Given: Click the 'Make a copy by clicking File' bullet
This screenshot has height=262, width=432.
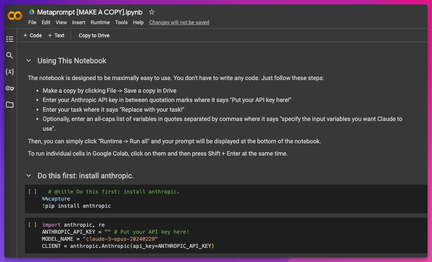Looking at the screenshot, I should click(109, 90).
